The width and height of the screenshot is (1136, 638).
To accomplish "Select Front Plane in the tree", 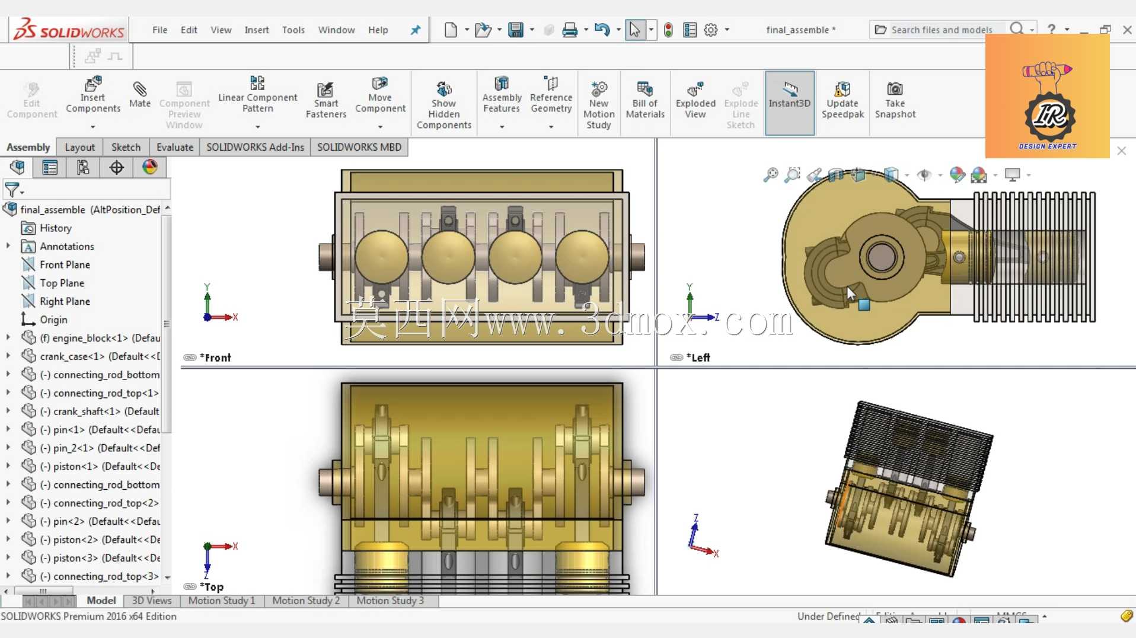I will tap(65, 264).
